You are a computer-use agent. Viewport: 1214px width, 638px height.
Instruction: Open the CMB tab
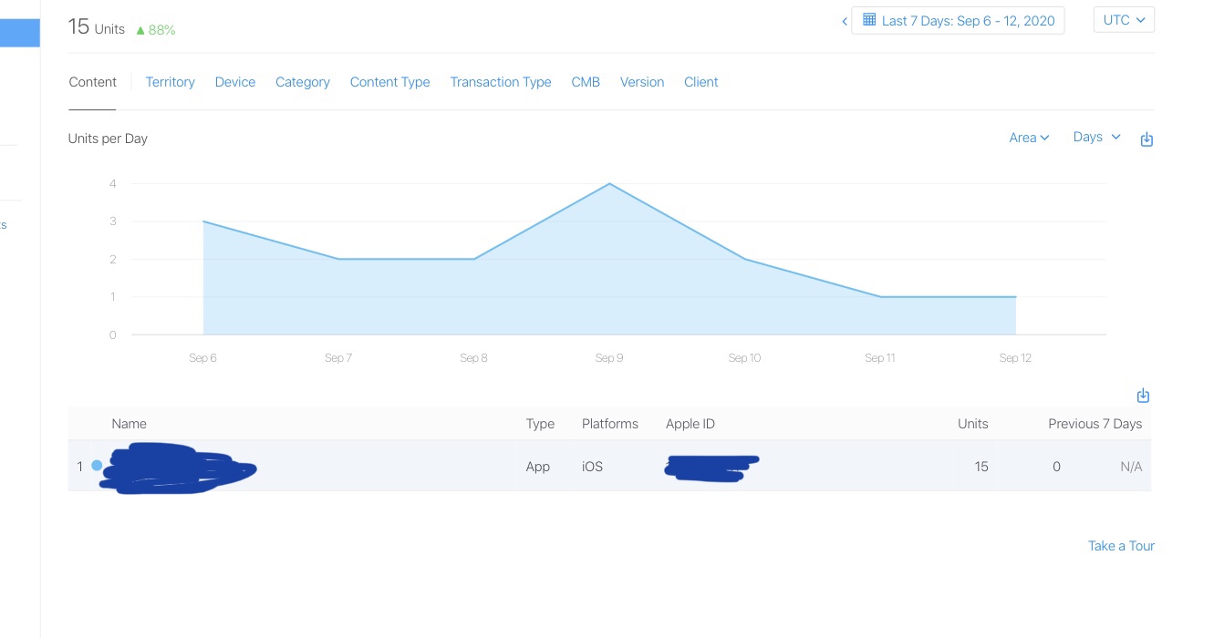coord(586,82)
